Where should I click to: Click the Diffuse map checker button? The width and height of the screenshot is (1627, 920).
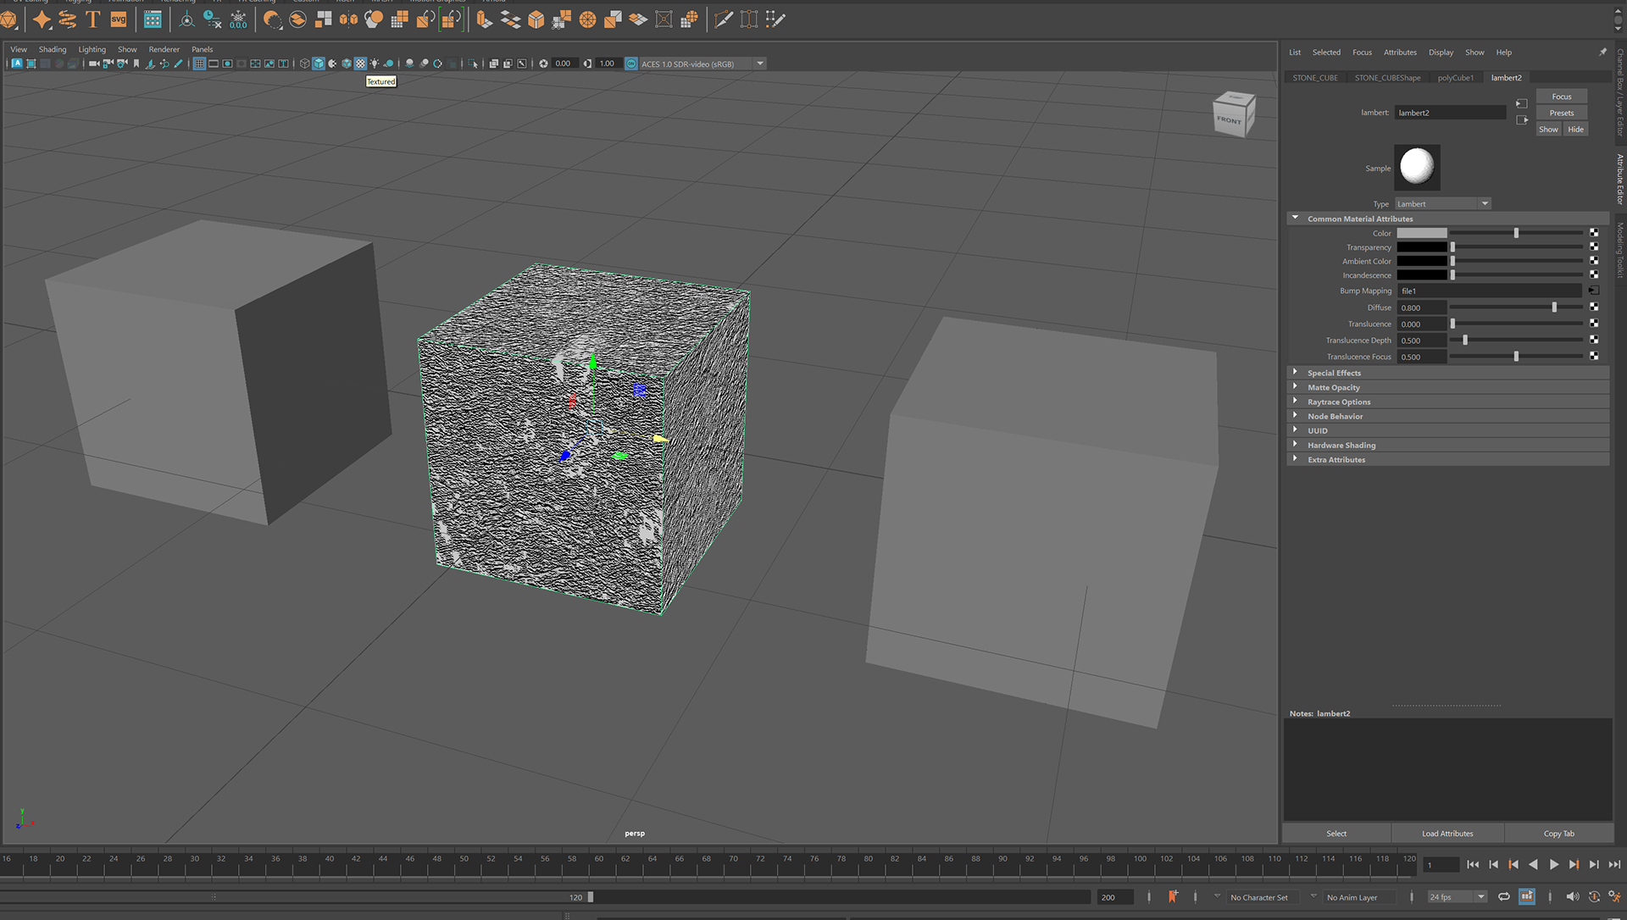pos(1594,308)
